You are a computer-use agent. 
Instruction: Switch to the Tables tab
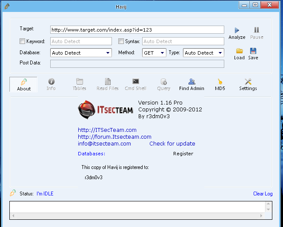(x=80, y=84)
